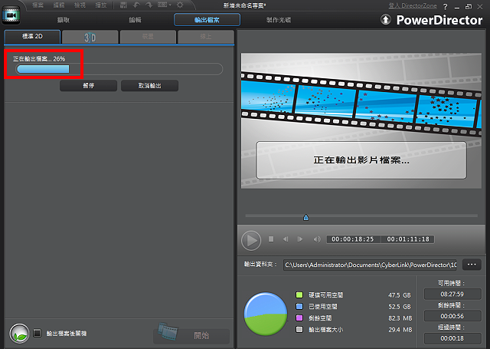Click the output folder path field
490x349 pixels.
tap(370, 265)
